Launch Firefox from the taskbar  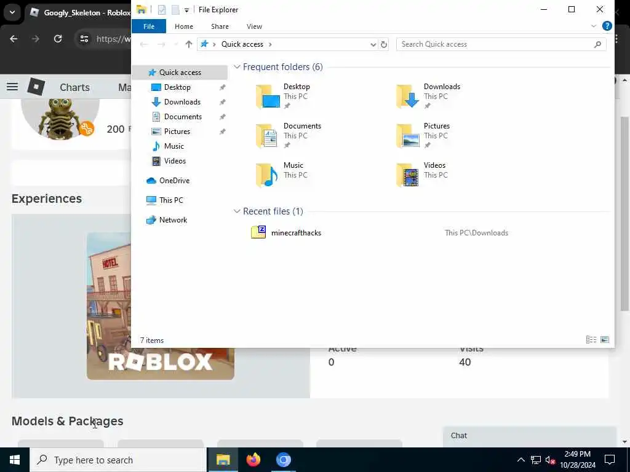[x=253, y=460]
